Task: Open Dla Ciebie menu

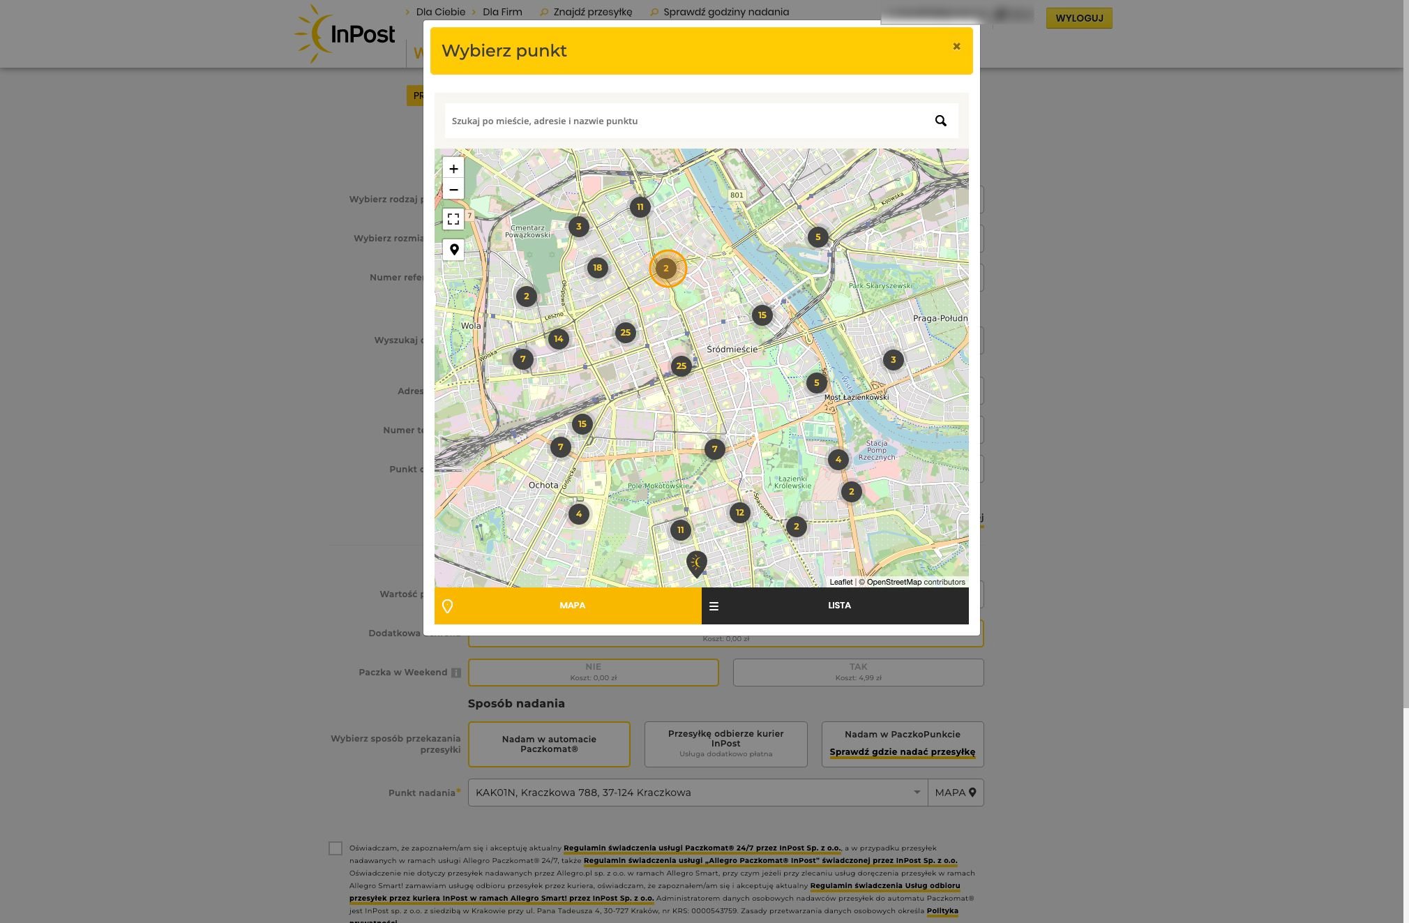Action: pyautogui.click(x=440, y=12)
